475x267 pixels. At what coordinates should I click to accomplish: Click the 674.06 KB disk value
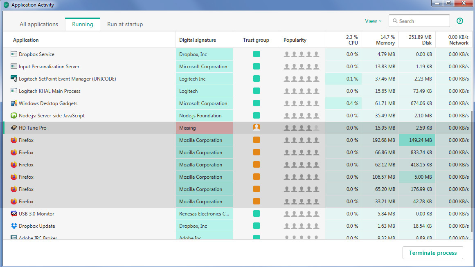pos(421,103)
